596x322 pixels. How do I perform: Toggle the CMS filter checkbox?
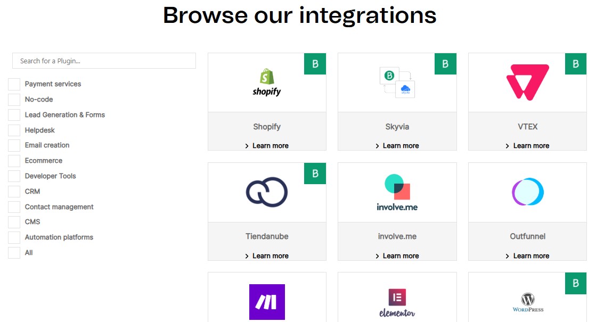[14, 222]
